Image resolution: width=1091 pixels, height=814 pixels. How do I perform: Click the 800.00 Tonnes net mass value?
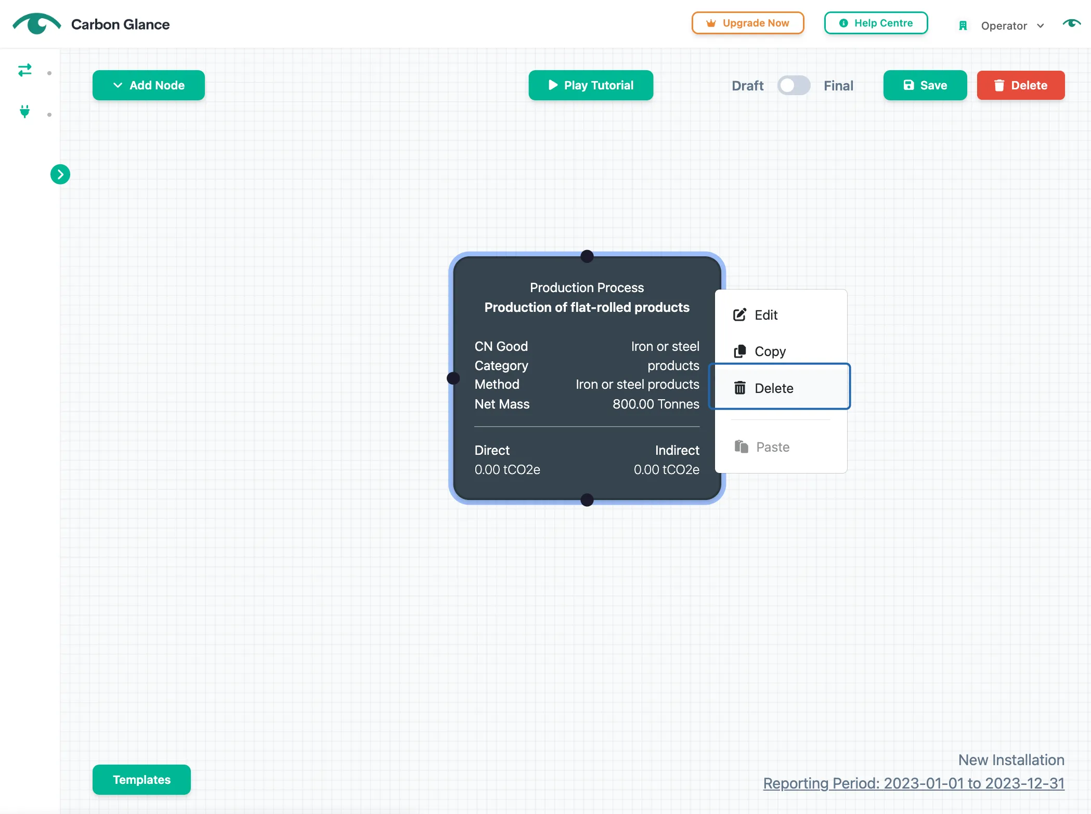tap(656, 404)
